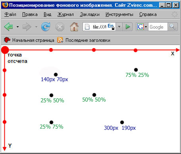Click the black dot above '50% 50%'
Image resolution: width=181 pixels, height=154 pixels.
coord(94,95)
